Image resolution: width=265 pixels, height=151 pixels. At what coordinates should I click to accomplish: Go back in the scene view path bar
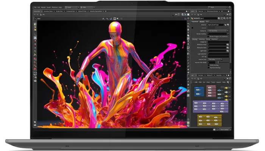35,14
